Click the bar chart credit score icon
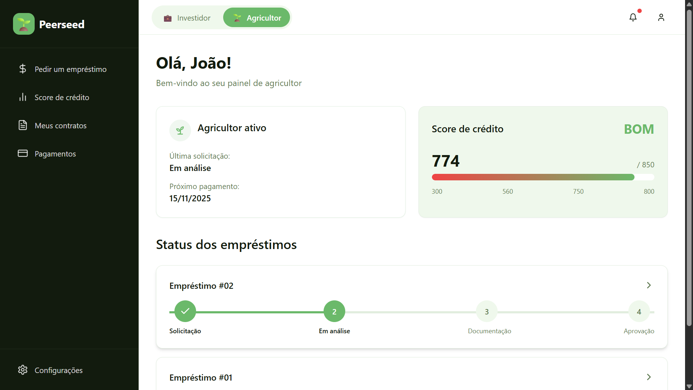693x390 pixels. (23, 97)
